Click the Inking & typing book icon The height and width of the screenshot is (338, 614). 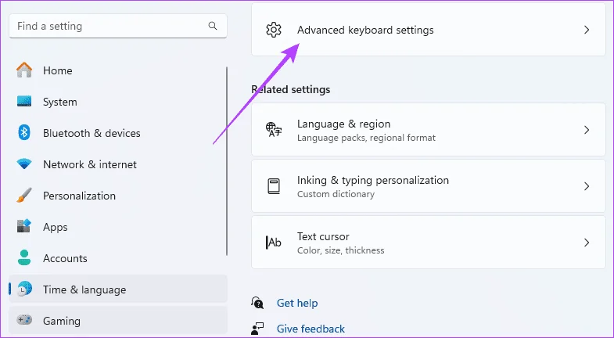274,186
